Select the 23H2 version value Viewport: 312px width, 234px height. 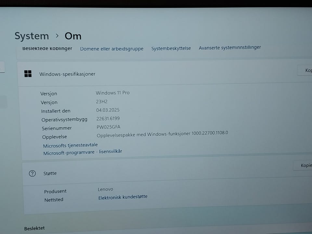102,102
